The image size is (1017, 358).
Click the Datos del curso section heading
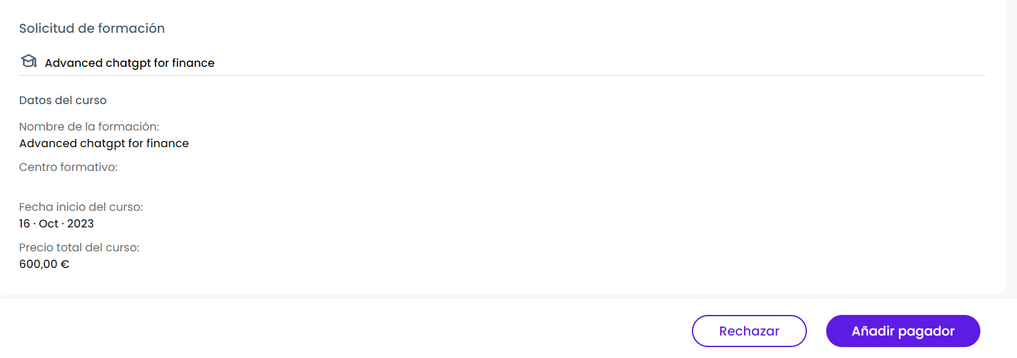63,100
